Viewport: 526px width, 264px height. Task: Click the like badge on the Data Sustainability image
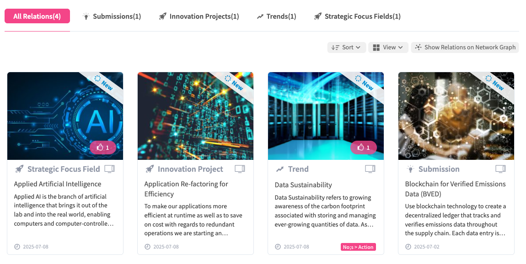(364, 148)
